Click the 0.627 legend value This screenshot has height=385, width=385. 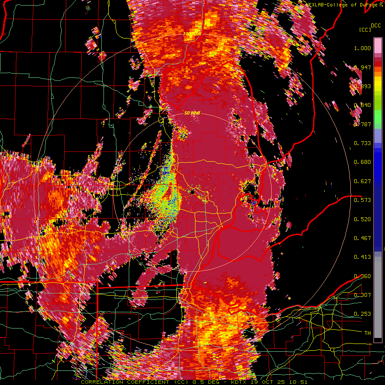point(362,181)
